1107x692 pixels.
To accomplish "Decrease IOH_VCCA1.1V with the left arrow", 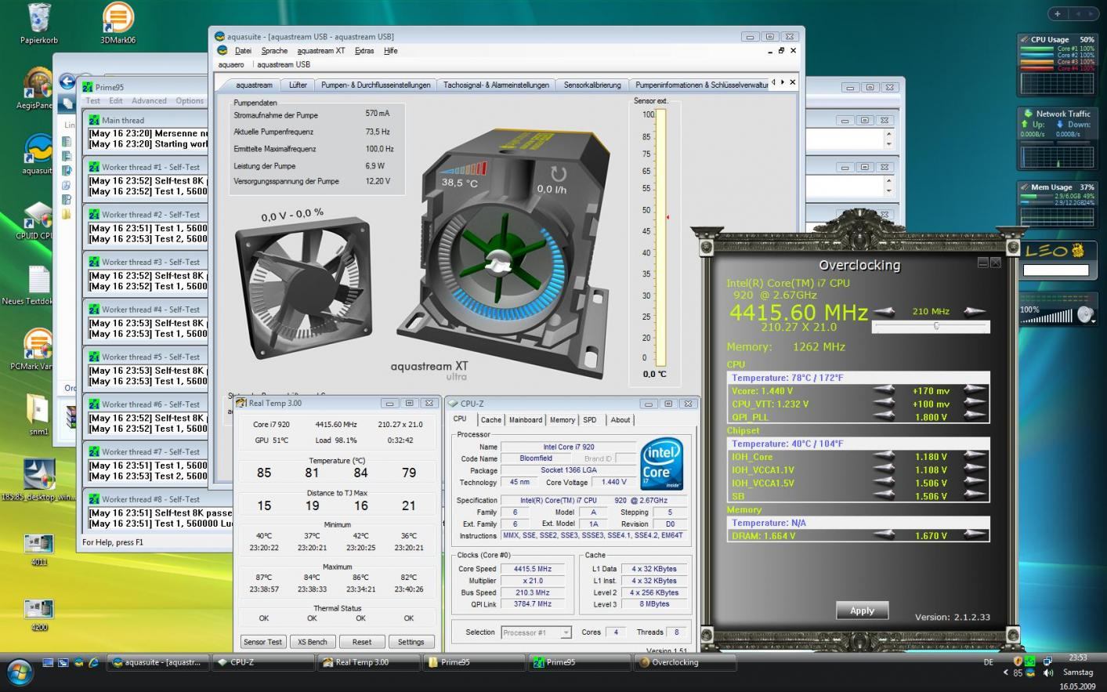I will (x=884, y=469).
